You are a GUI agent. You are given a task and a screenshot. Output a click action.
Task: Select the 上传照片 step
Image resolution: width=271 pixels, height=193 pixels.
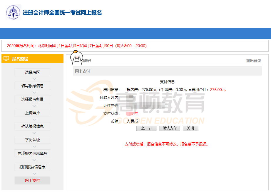point(32,113)
